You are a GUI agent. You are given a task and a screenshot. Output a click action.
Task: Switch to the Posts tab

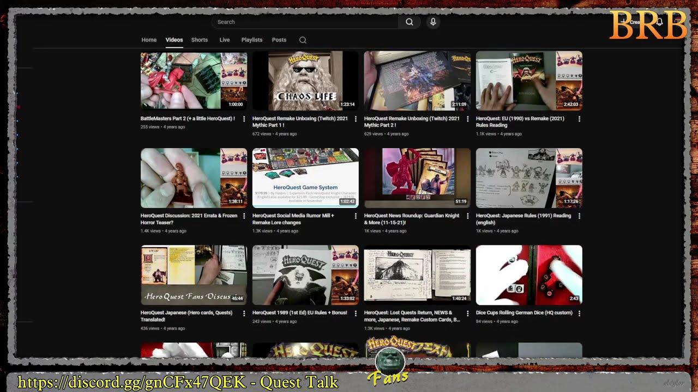[279, 40]
